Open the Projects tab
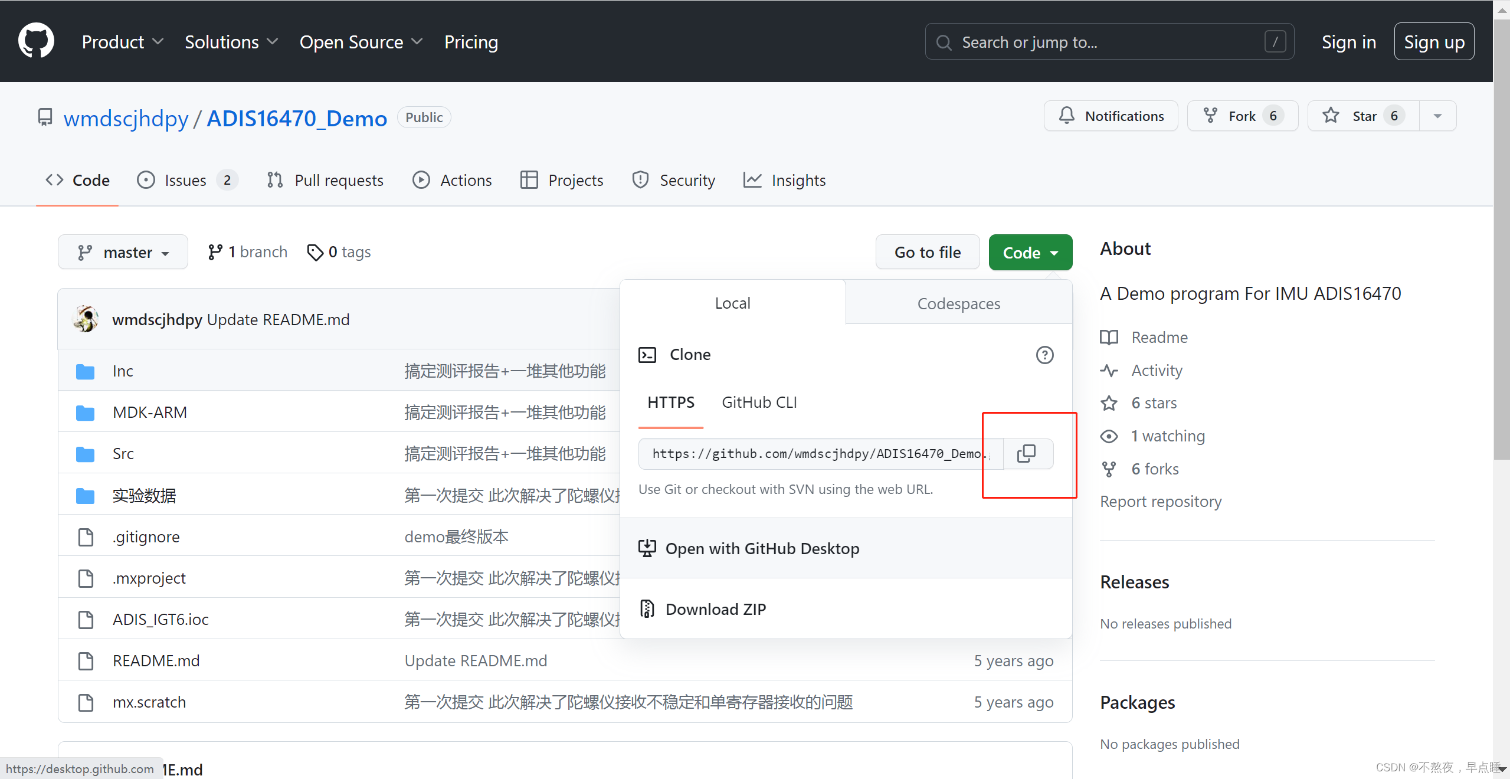 (x=562, y=180)
